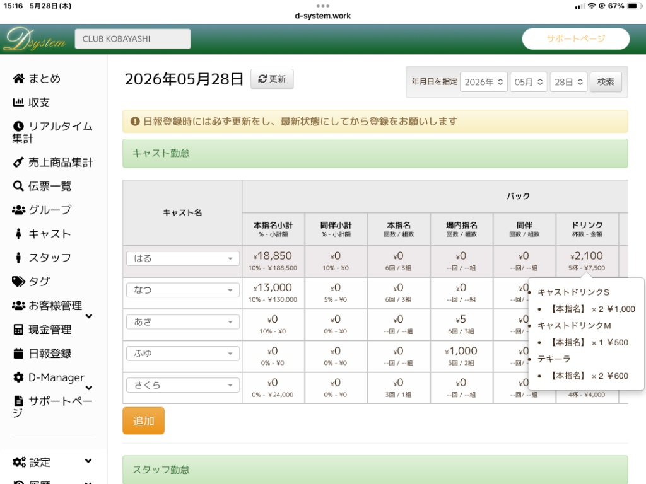646x484 pixels.
Task: Open 収支 in the sidebar
Action: tap(38, 102)
